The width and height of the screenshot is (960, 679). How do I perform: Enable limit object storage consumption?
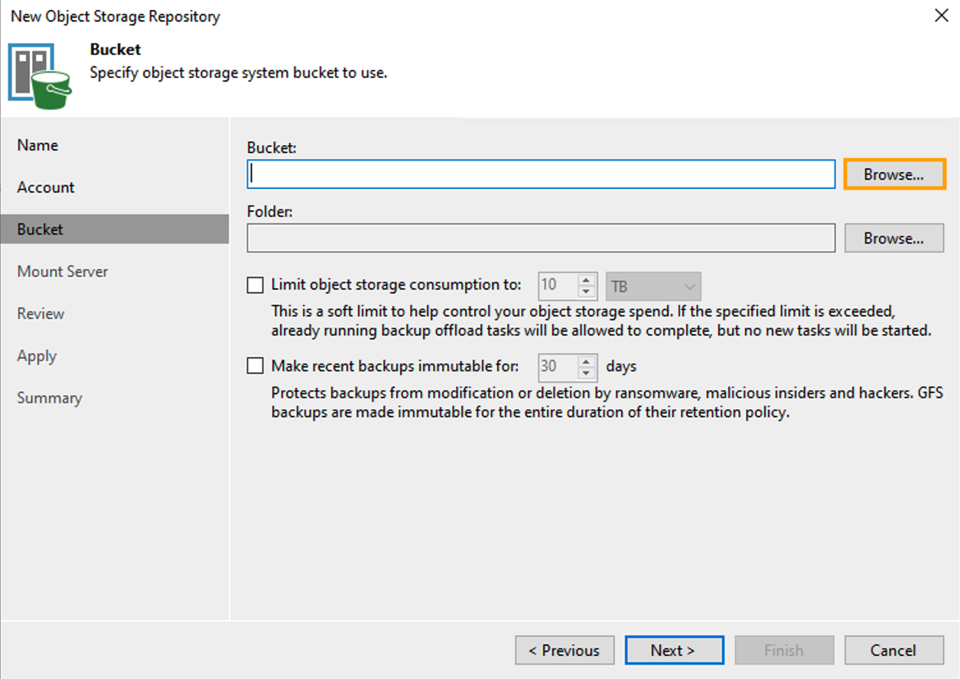point(255,284)
